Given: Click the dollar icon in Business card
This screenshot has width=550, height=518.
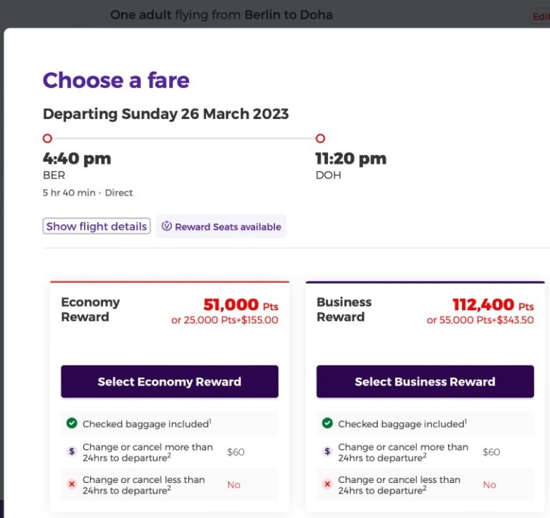Looking at the screenshot, I should pos(327,452).
